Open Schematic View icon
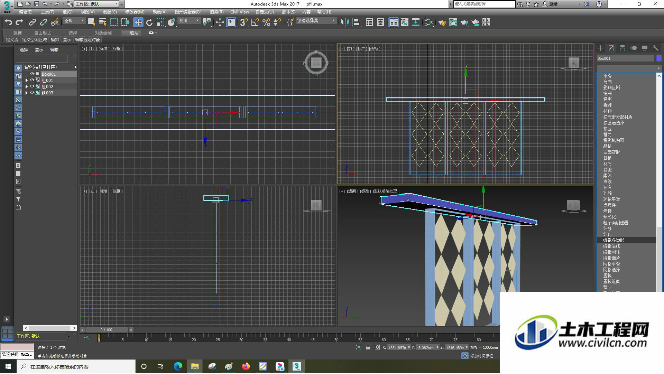 pos(415,22)
